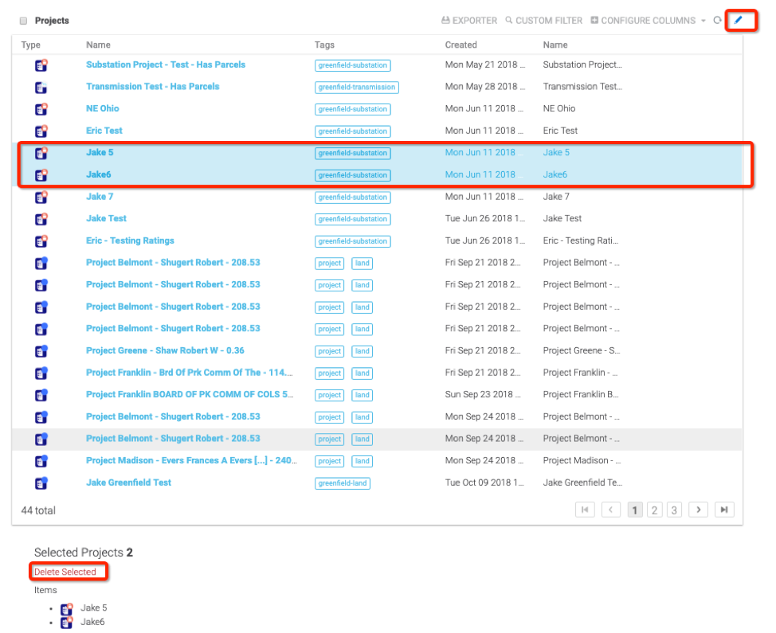Screen dimensions: 776x633
Task: Open the Exporter tool
Action: 469,21
